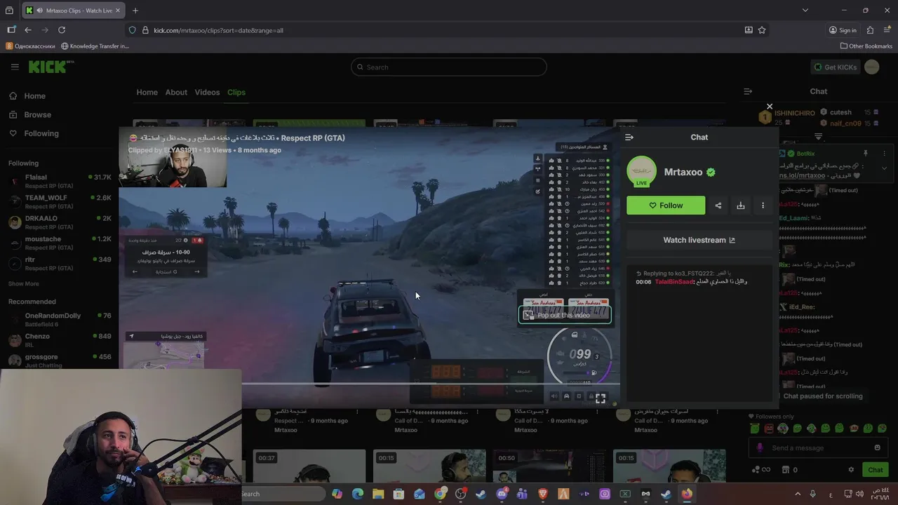Switch to channel About tab

coord(176,92)
